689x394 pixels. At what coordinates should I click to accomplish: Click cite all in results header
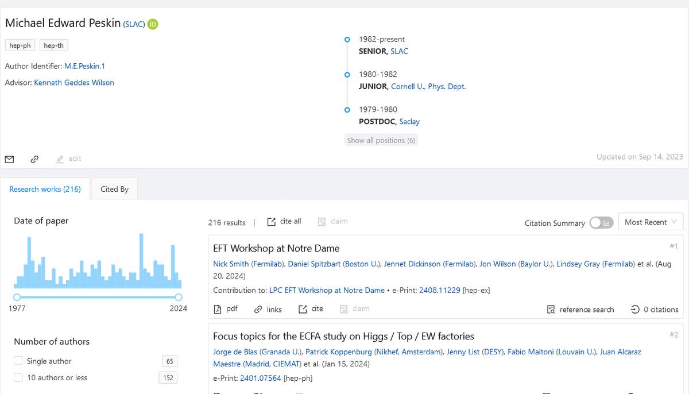(284, 222)
